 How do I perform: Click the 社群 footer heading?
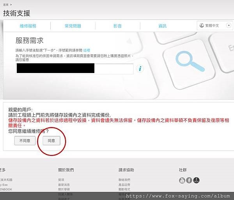pyautogui.click(x=183, y=170)
